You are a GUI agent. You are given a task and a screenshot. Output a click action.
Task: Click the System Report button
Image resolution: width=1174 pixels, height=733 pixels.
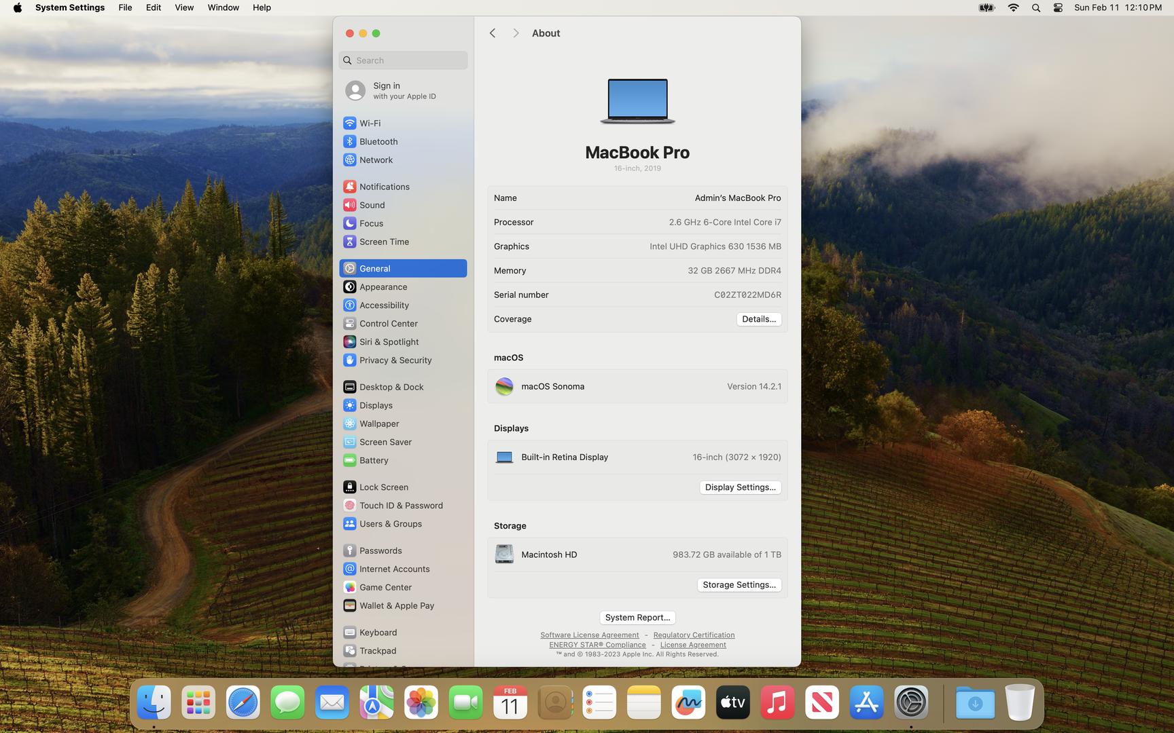637,618
